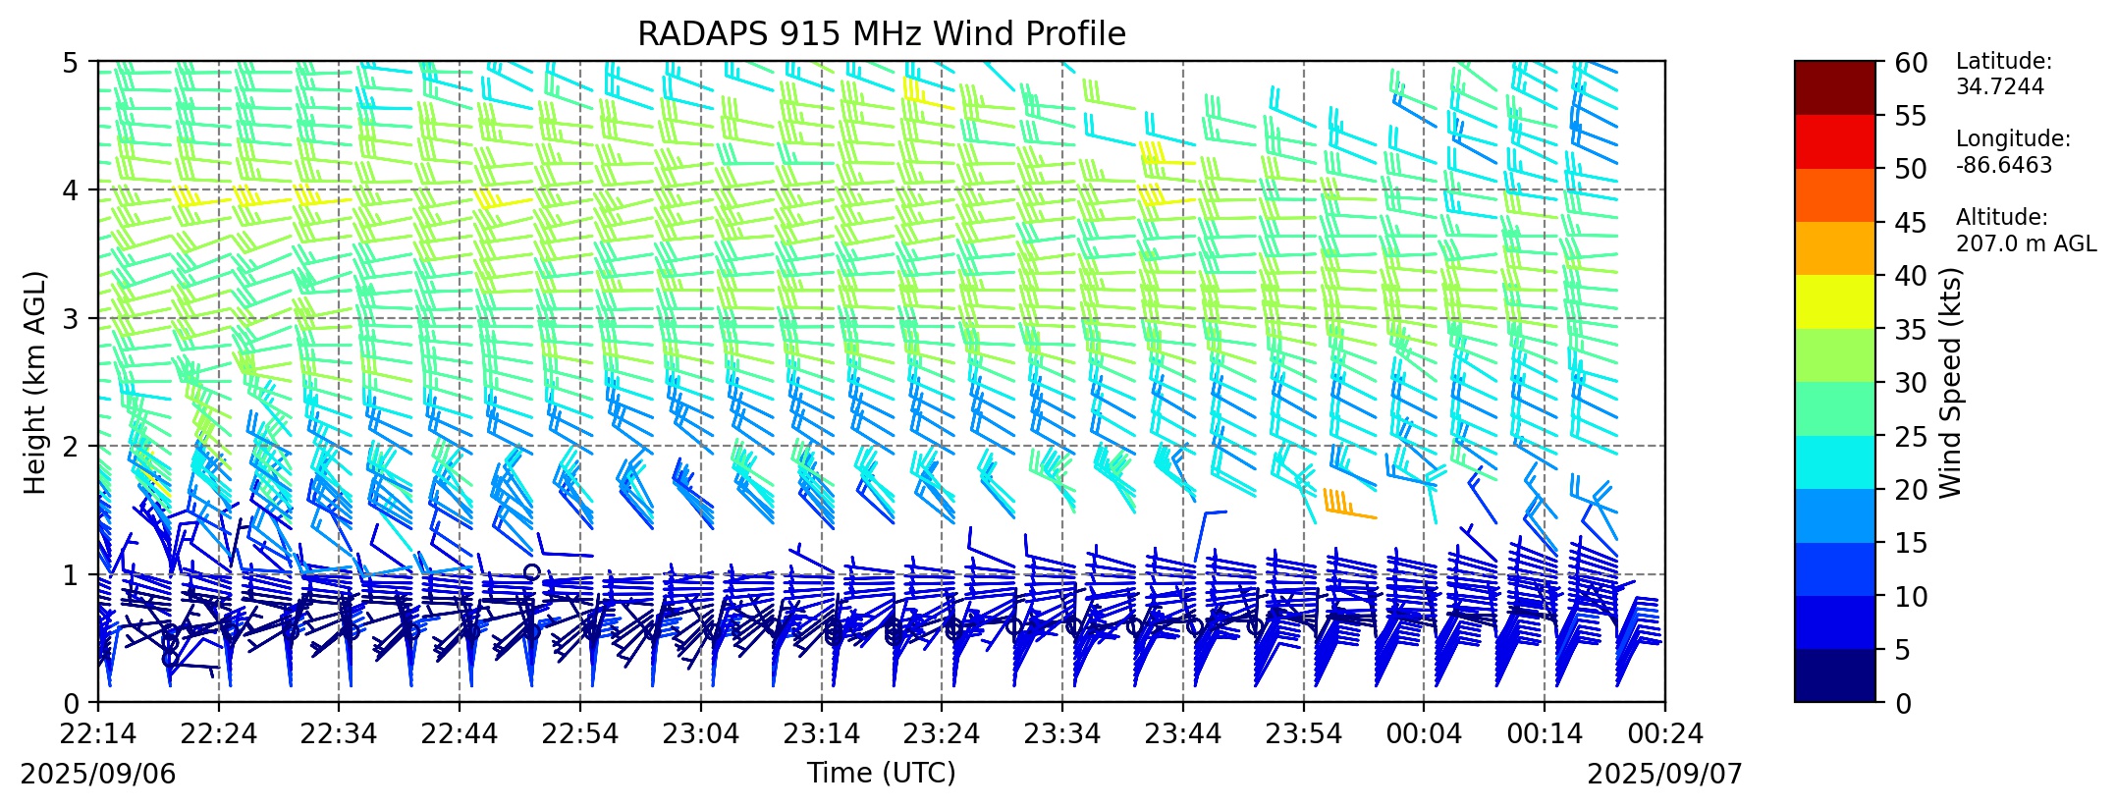The image size is (2116, 808).
Task: Click the colorbar tick label 50
Action: (x=1911, y=169)
